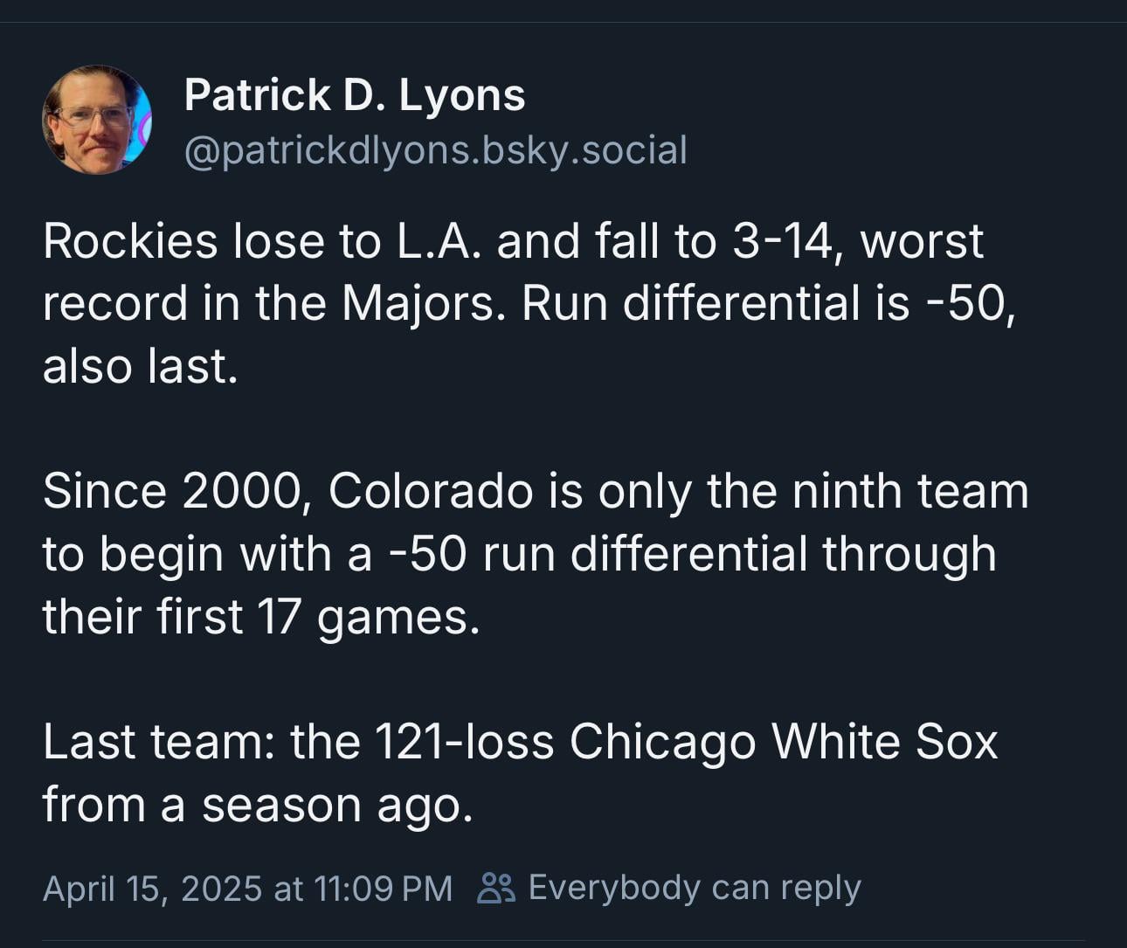Open Patrick D. Lyons' profile avatar
The height and width of the screenshot is (948, 1127).
coord(97,120)
